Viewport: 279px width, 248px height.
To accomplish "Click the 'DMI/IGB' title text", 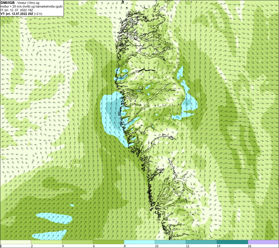I will coord(8,3).
